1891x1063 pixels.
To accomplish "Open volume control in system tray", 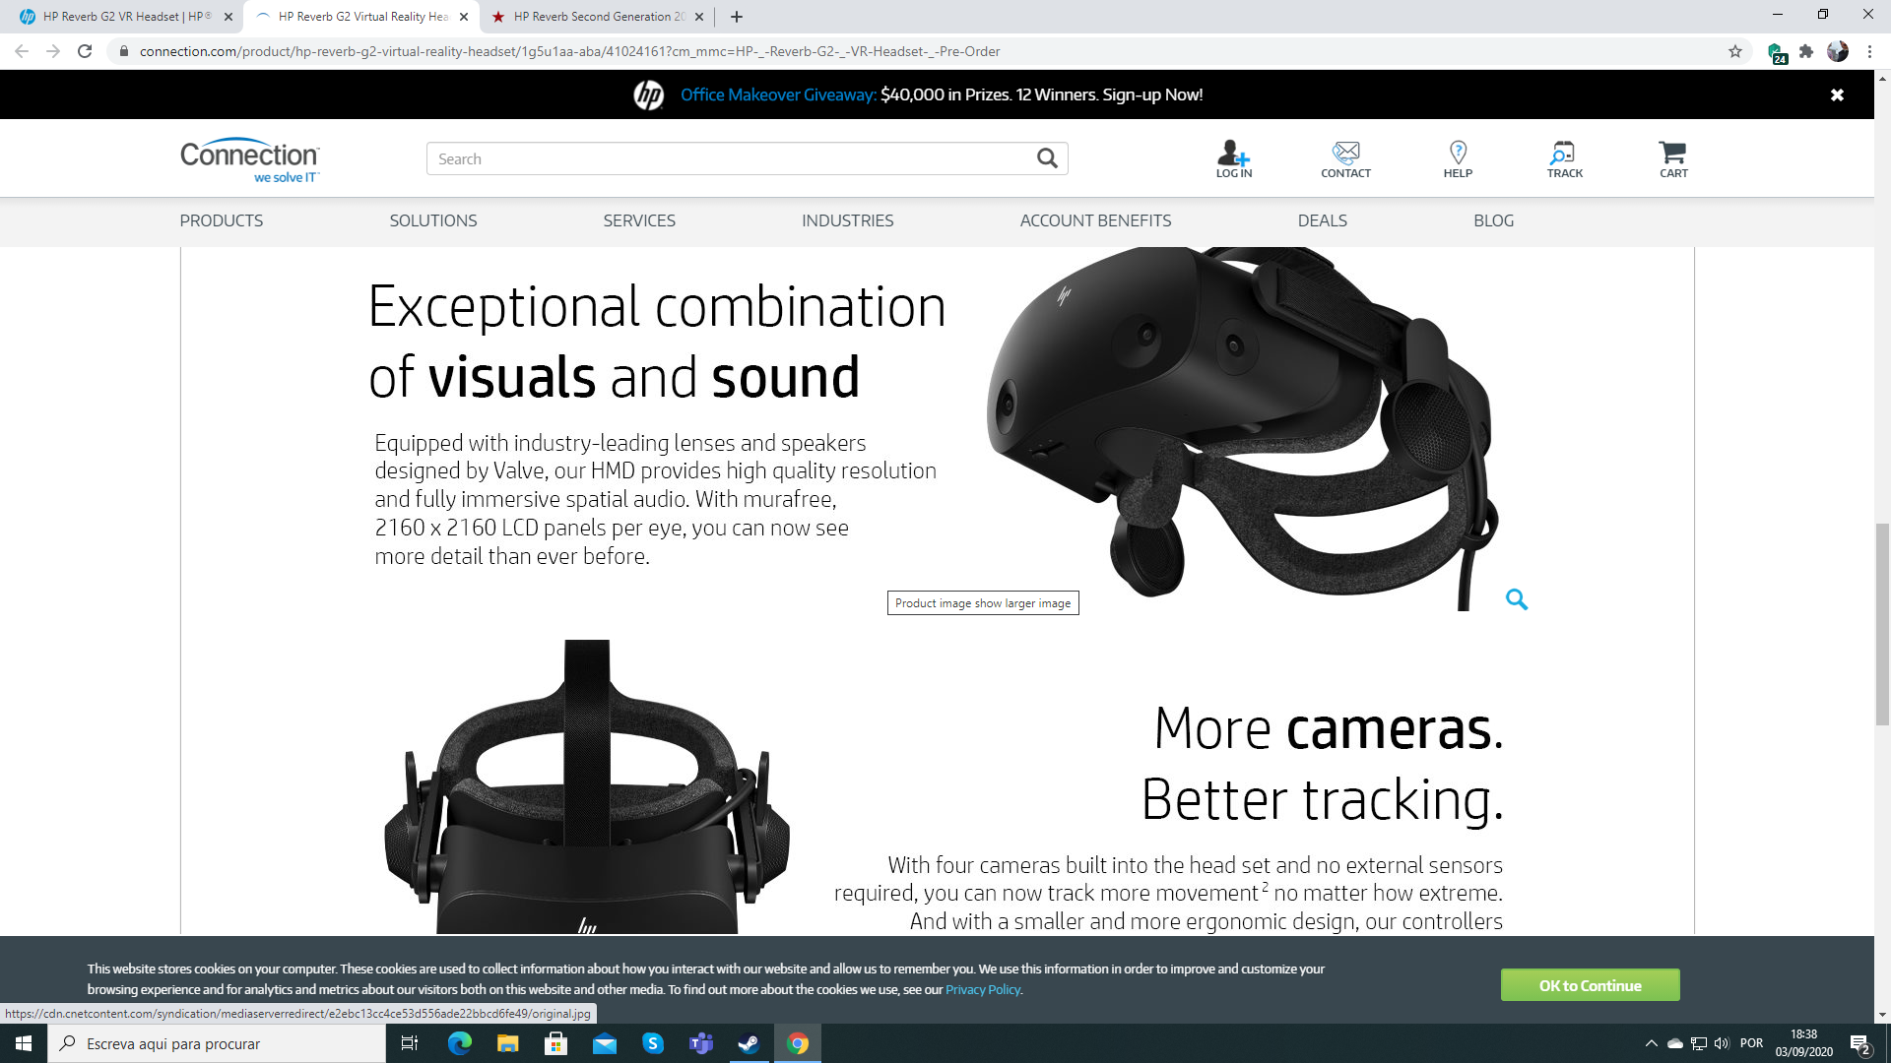I will (x=1722, y=1043).
